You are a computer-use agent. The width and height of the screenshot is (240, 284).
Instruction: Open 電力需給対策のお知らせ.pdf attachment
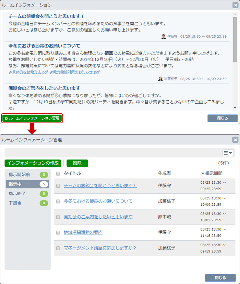tap(74, 72)
